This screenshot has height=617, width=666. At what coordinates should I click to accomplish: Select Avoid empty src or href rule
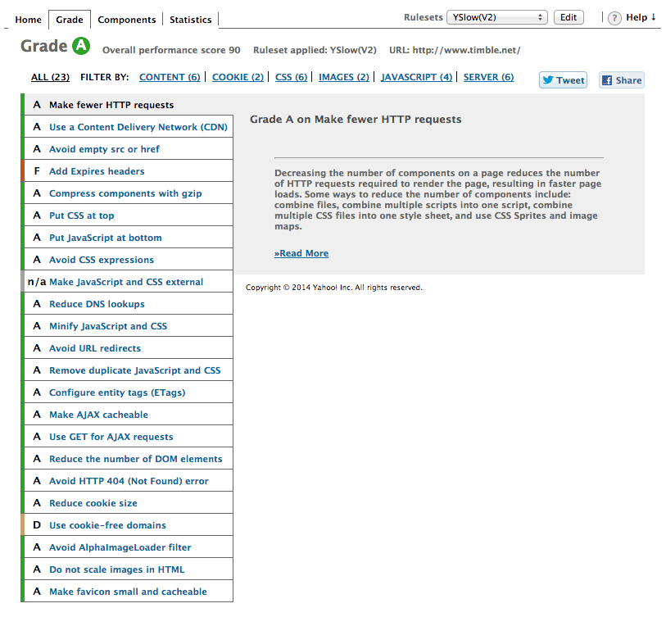click(x=129, y=149)
